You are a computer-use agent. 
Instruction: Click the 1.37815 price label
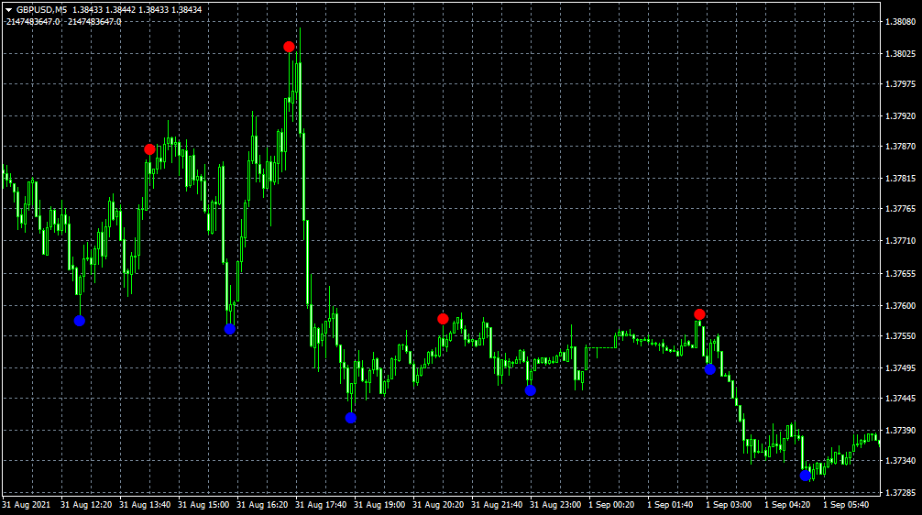(900, 178)
